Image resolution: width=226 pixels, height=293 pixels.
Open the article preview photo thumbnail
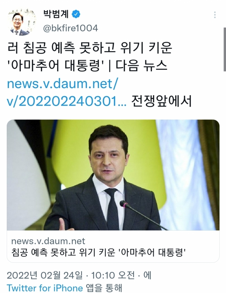[x=113, y=175]
